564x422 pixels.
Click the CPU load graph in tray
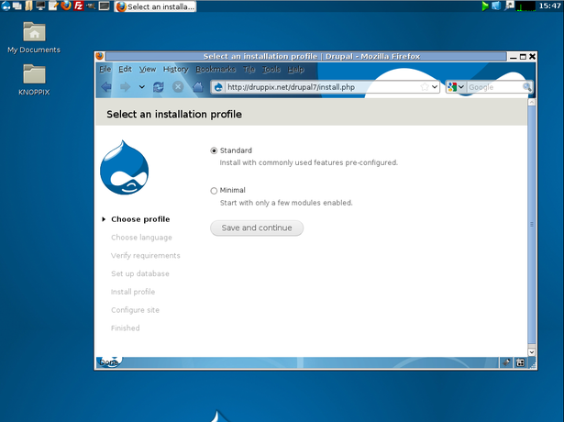525,6
